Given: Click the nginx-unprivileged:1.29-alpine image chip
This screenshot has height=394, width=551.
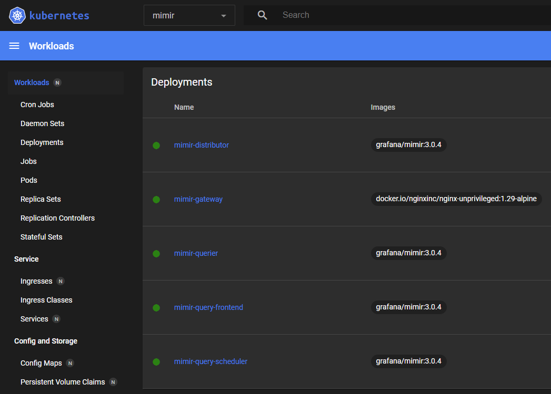Looking at the screenshot, I should click(x=456, y=199).
